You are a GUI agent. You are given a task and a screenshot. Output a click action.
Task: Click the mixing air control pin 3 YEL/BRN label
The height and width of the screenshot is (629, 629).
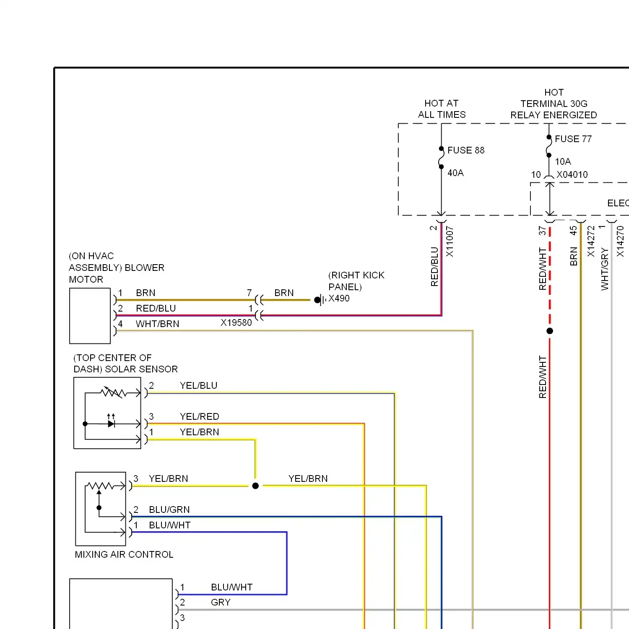tap(168, 478)
